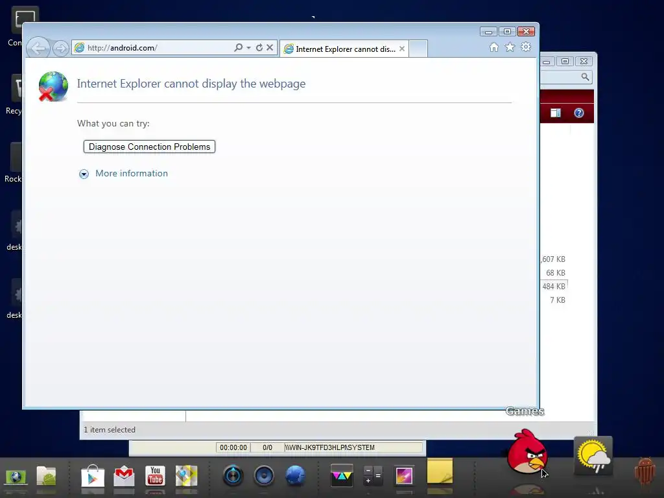The width and height of the screenshot is (664, 498).
Task: Click the \\WIN-JK9TFD3HLP\SYSTEM status field
Action: click(x=353, y=447)
